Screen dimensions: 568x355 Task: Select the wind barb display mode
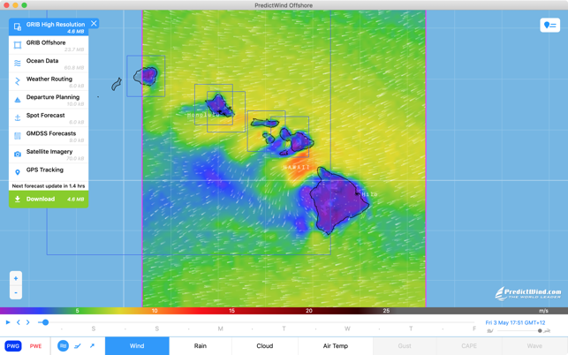click(78, 346)
